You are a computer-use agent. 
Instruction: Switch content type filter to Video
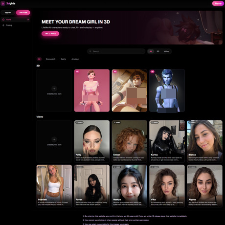click(166, 51)
